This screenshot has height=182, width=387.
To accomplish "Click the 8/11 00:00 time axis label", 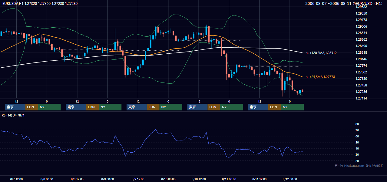I will [x=229, y=179].
